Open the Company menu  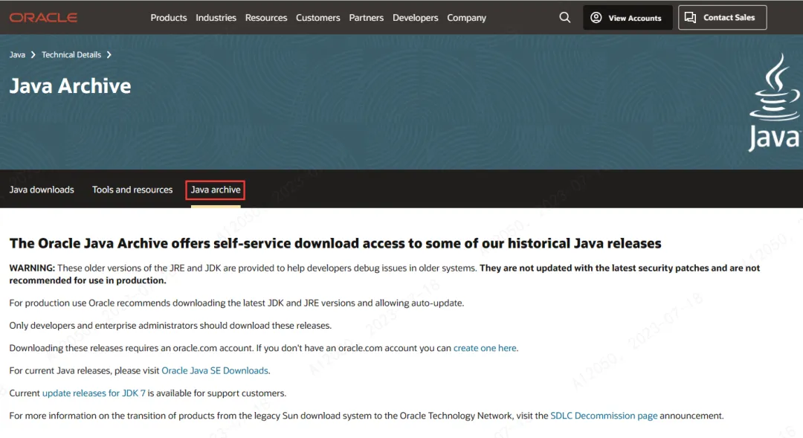pyautogui.click(x=466, y=17)
